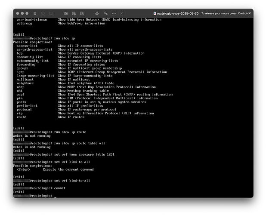
Task: Click 'To release your mouse press' hint
Action: (x=226, y=13)
